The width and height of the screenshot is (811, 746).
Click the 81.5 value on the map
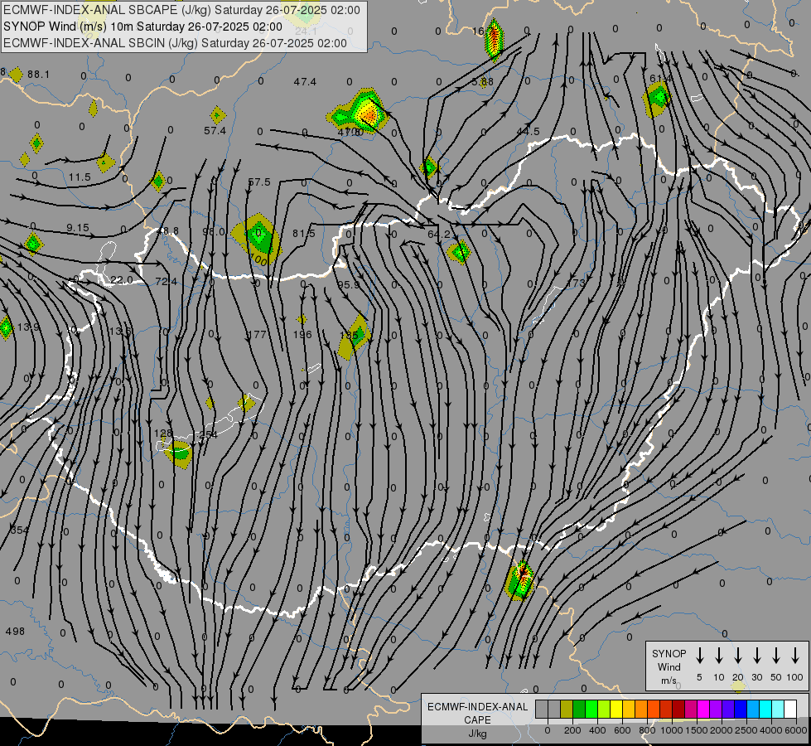[x=304, y=234]
